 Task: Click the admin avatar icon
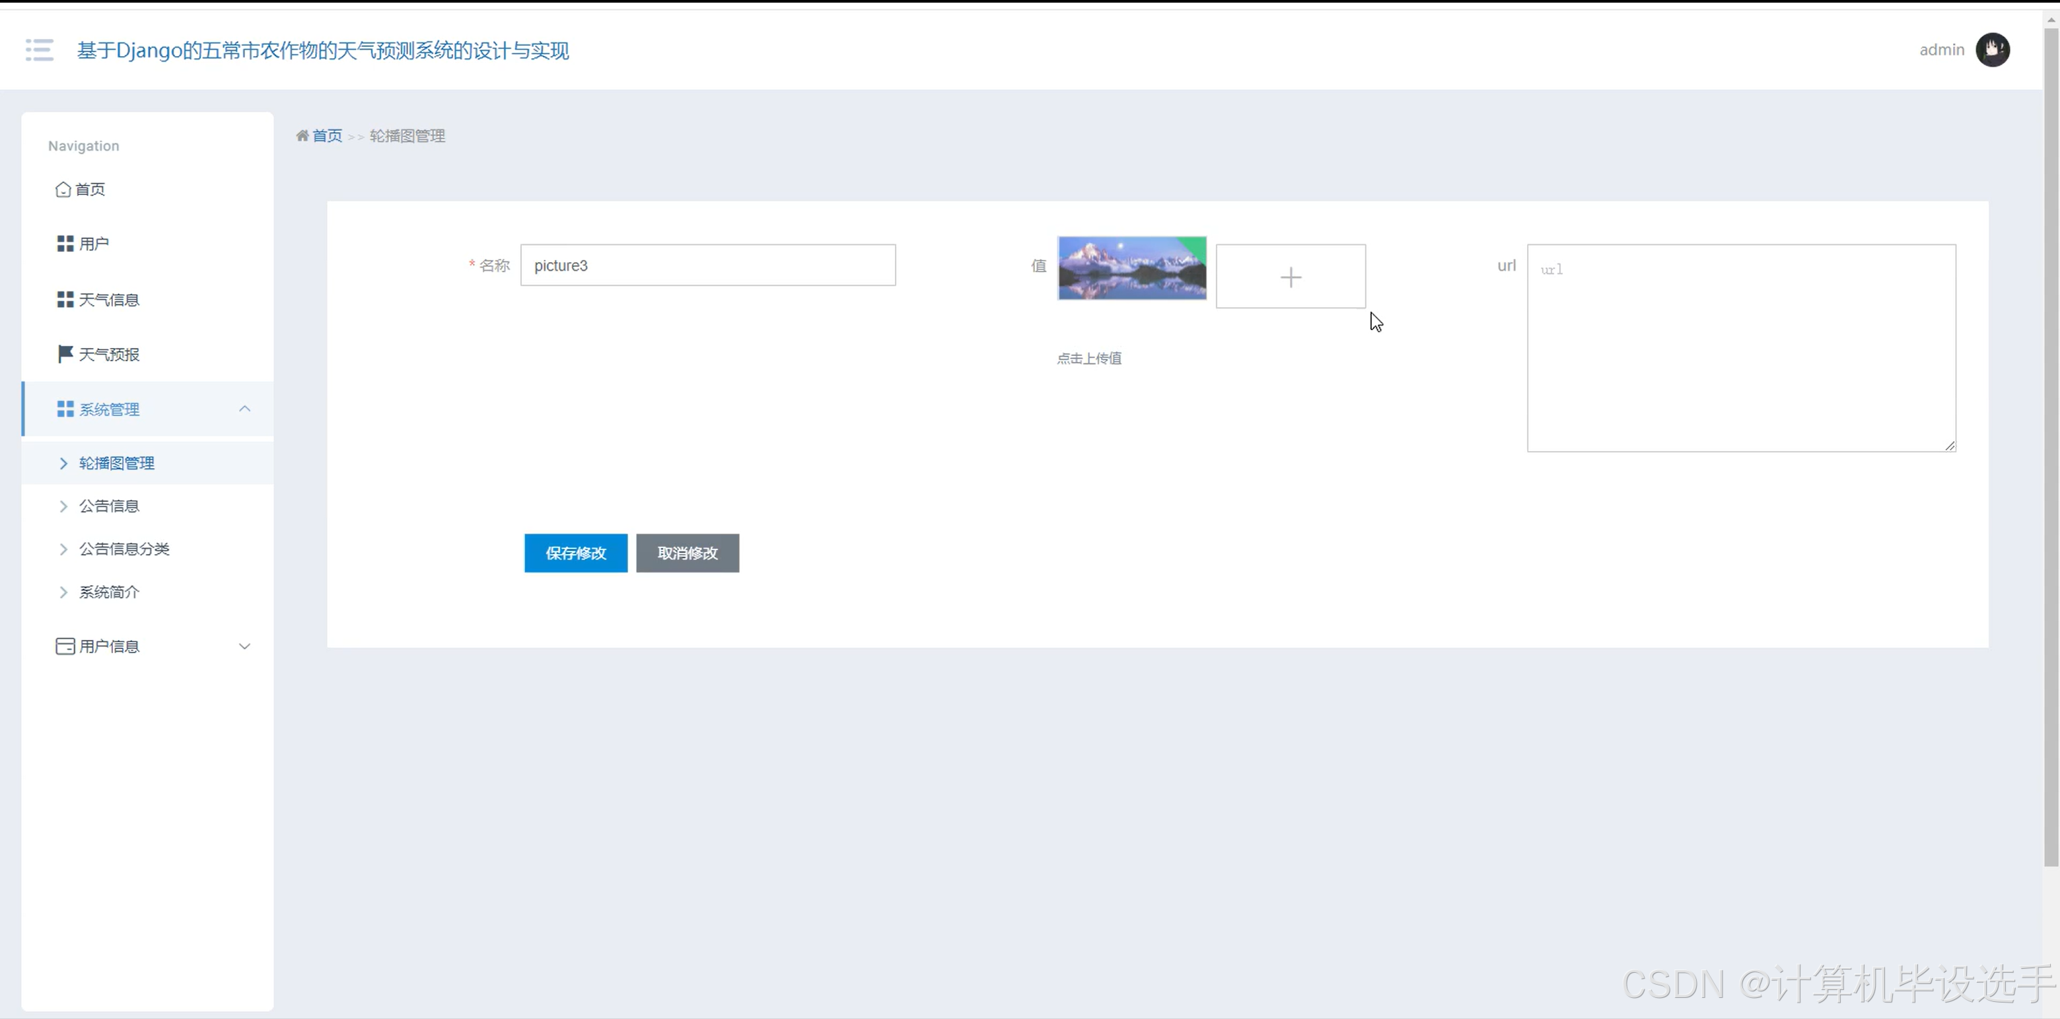click(x=1992, y=50)
